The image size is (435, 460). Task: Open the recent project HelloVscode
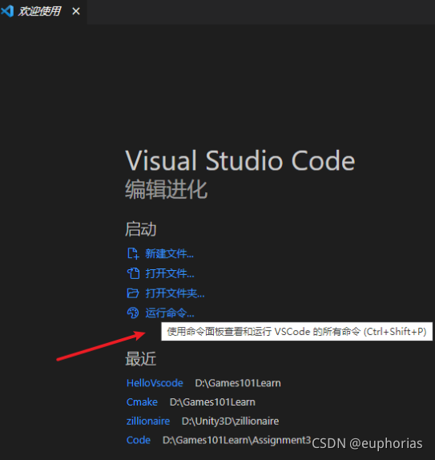(155, 383)
